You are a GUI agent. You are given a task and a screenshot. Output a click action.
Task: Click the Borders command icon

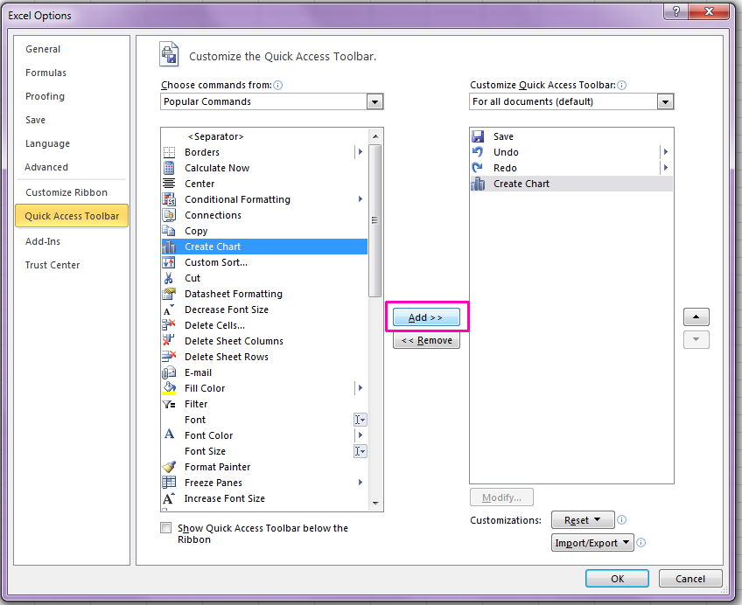coord(169,152)
